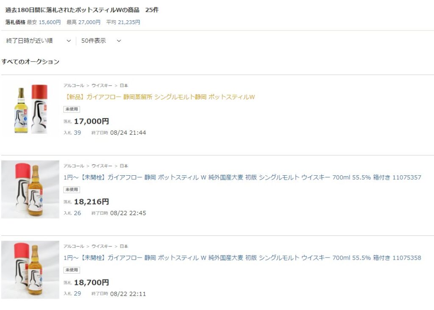
Task: Open the listing ending with 11075358
Action: coord(242,258)
